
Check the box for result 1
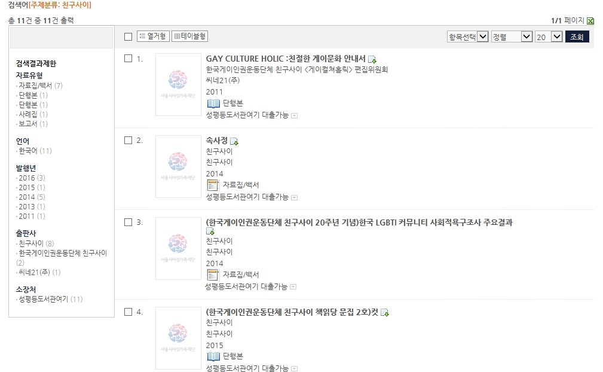128,59
